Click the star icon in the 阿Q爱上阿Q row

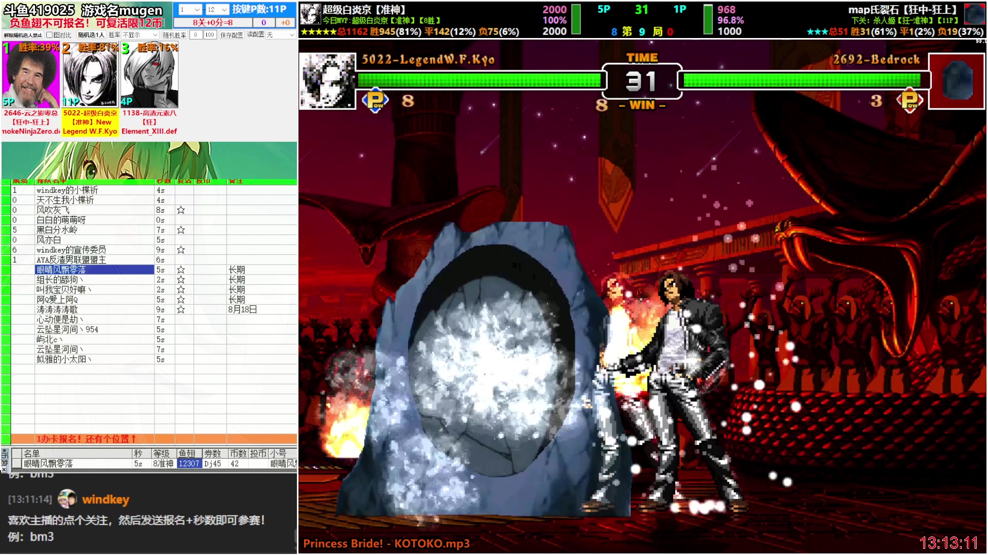[x=181, y=300]
